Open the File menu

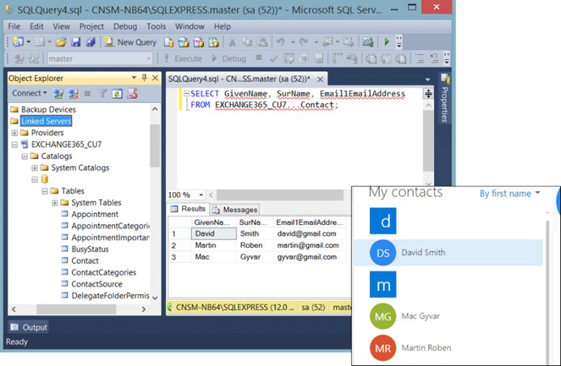click(15, 27)
